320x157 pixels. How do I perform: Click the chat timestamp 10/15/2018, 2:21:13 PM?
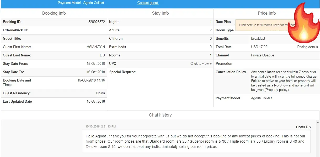click(100, 127)
